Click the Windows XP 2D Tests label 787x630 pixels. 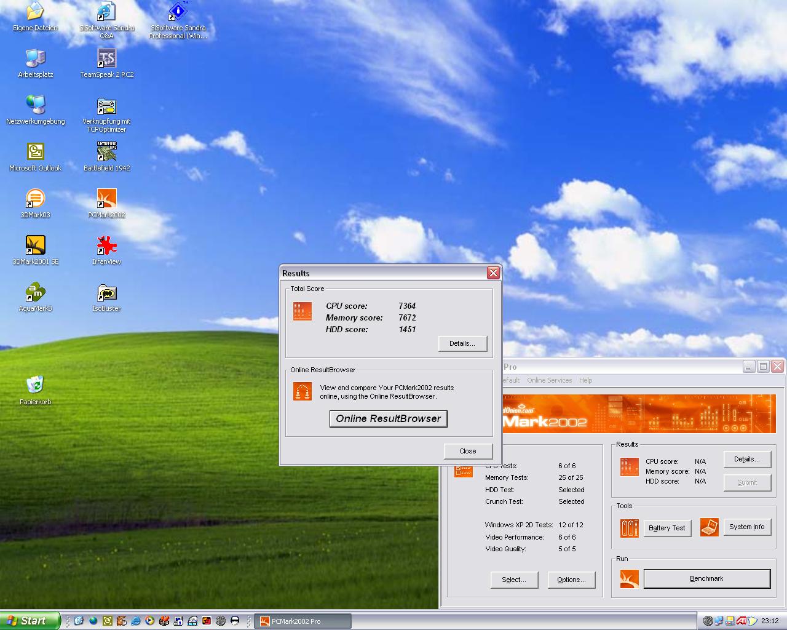pyautogui.click(x=519, y=525)
